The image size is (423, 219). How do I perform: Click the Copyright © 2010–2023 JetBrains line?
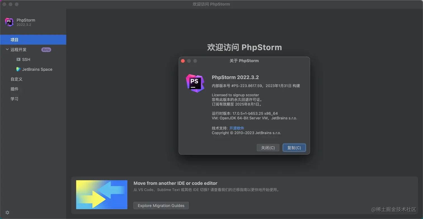[246, 133]
